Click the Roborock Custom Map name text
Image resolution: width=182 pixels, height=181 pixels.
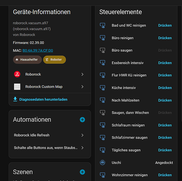44,87
